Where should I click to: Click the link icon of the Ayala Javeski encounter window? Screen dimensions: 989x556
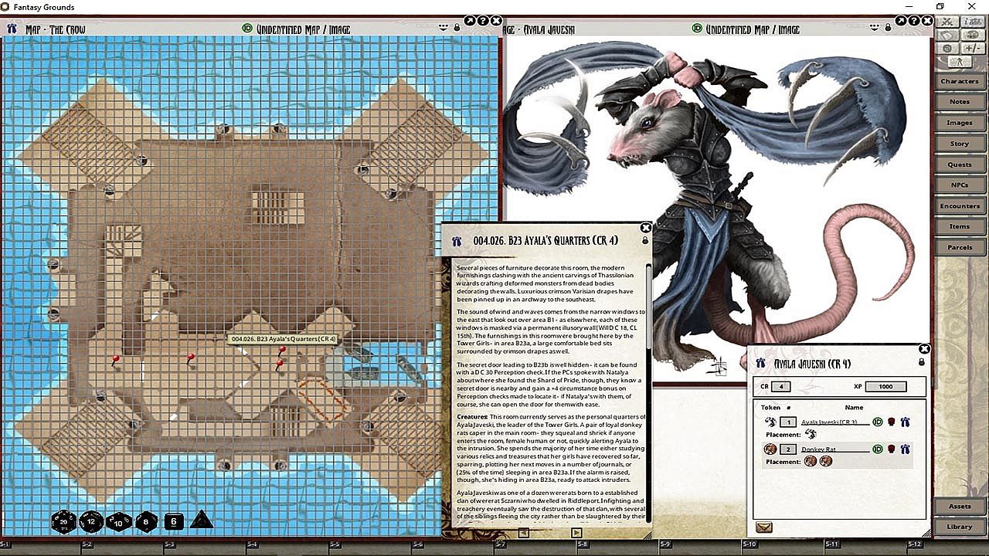tap(762, 363)
